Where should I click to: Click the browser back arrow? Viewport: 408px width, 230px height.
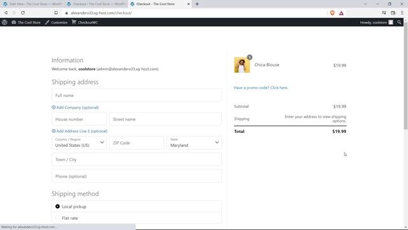[x=6, y=13]
